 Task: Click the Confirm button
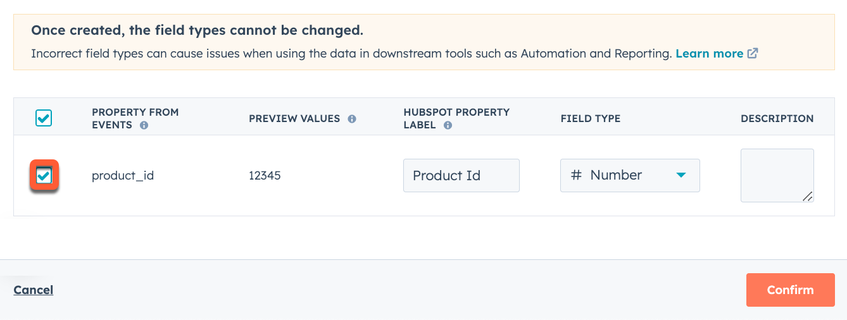791,290
